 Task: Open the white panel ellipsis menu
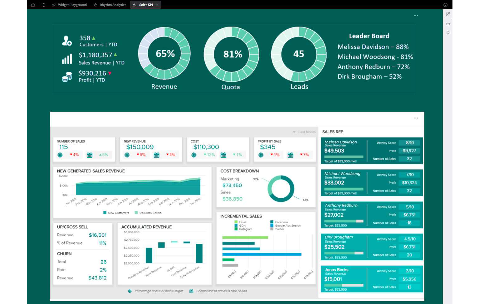coord(416,118)
